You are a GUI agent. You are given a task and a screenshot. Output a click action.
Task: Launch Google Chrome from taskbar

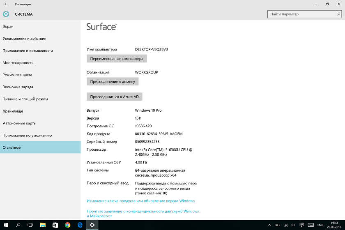pyautogui.click(x=67, y=225)
